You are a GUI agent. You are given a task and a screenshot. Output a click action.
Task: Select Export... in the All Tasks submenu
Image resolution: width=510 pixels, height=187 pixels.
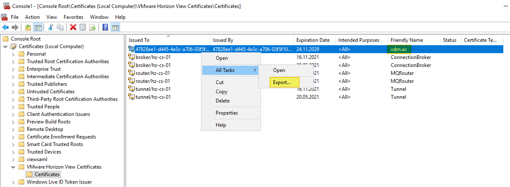click(281, 82)
